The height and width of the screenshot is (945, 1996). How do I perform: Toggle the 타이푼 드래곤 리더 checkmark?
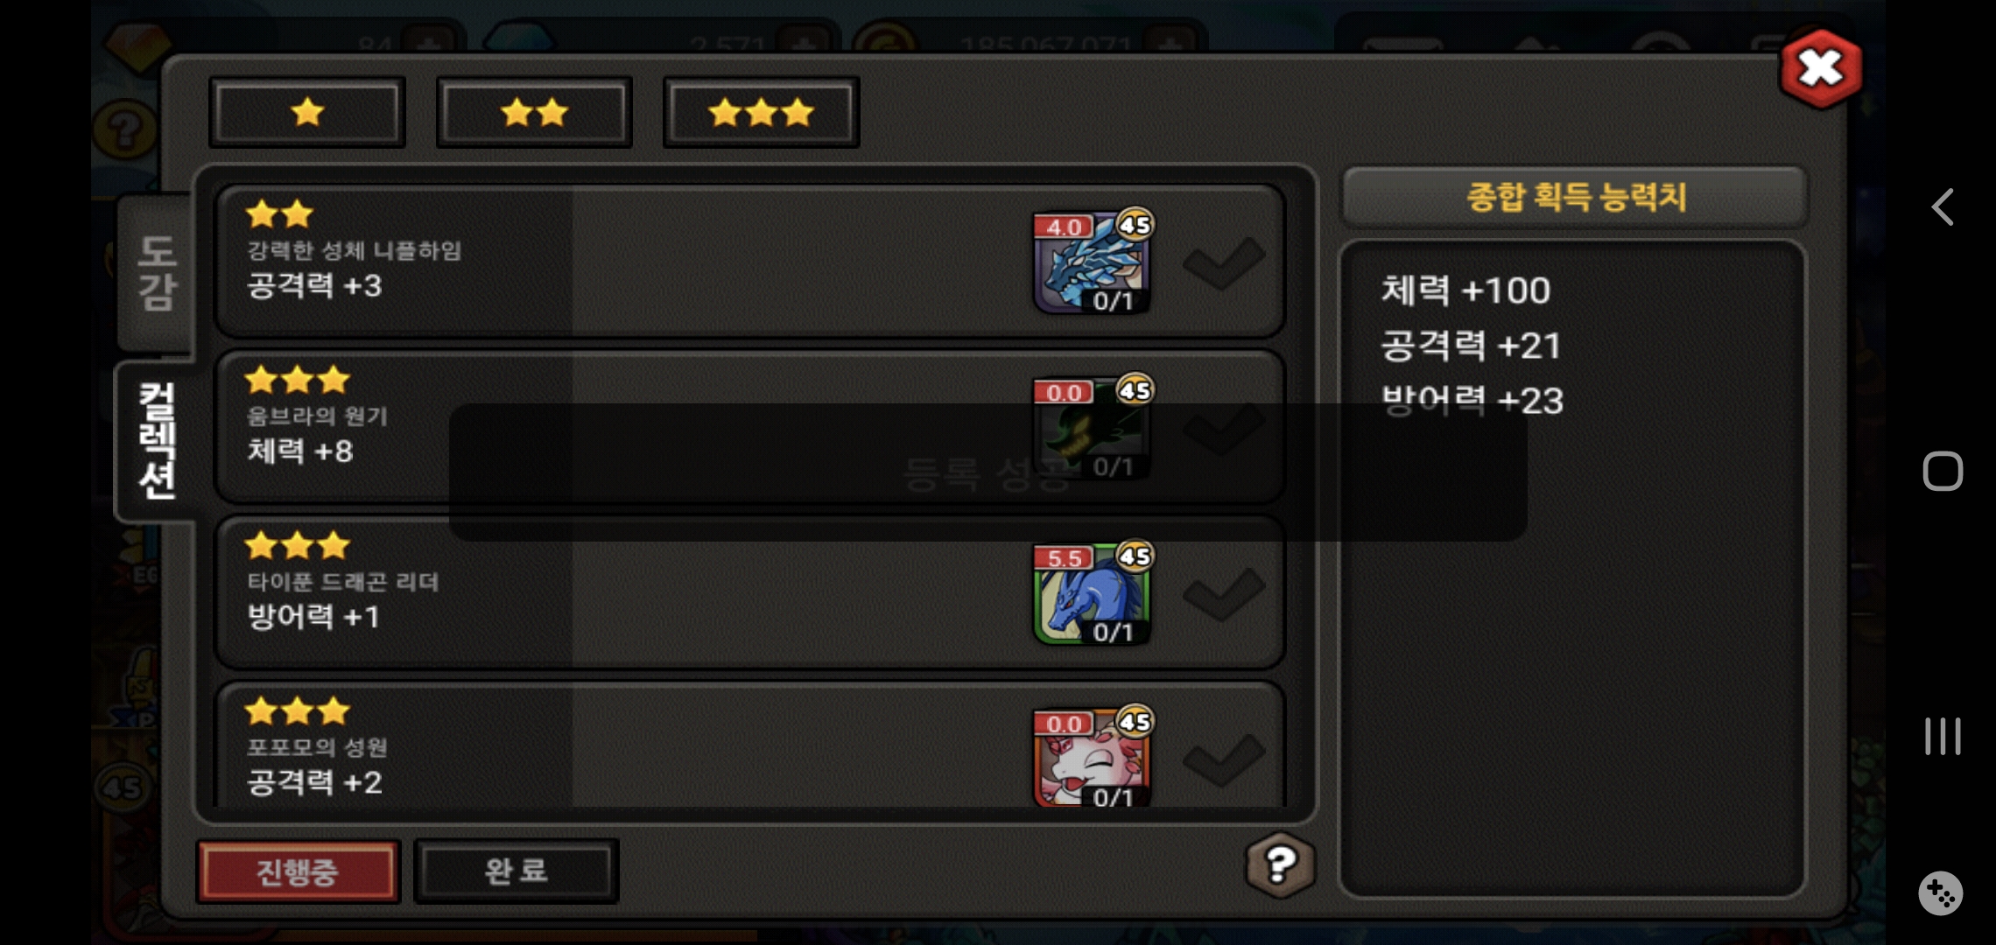coord(1224,594)
